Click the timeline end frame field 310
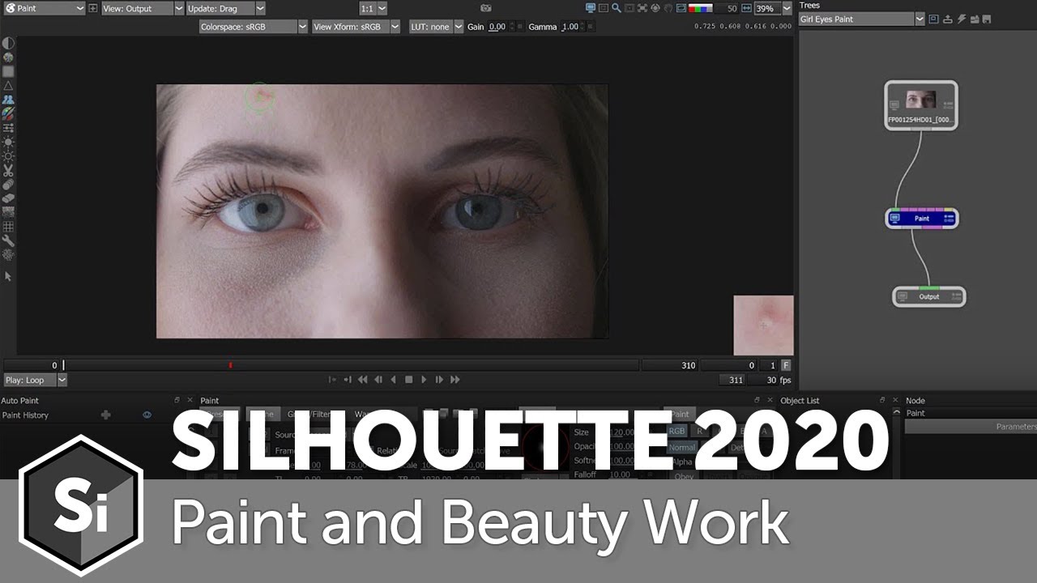1037x583 pixels. (670, 365)
